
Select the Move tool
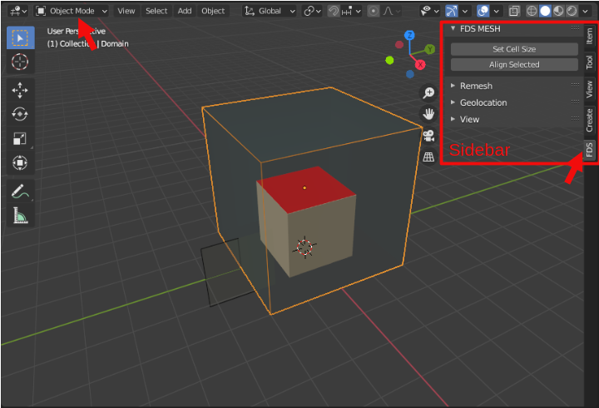(x=20, y=90)
